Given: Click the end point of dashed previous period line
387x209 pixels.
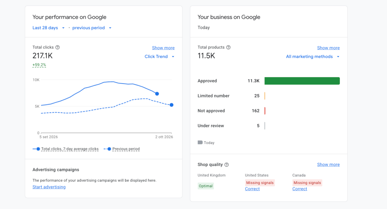Looking at the screenshot, I should (x=172, y=105).
